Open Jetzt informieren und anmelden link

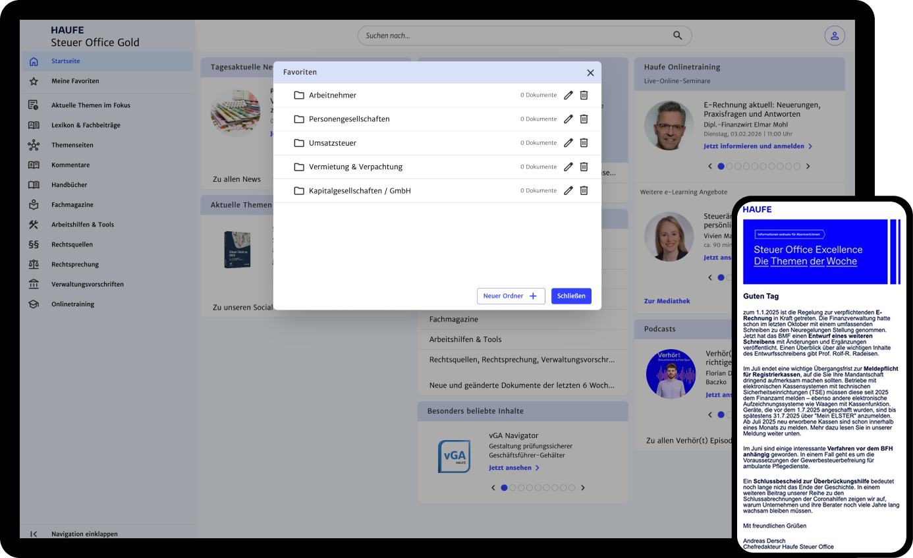coord(758,146)
